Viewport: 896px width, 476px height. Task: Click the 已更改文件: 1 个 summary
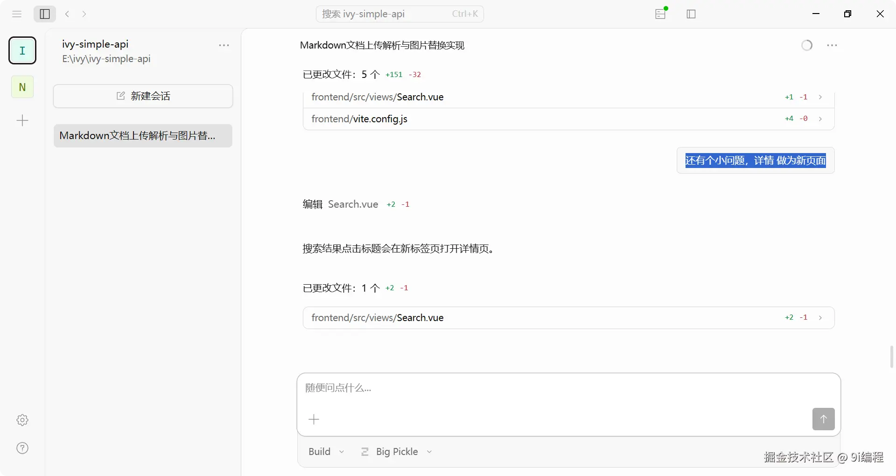click(356, 288)
